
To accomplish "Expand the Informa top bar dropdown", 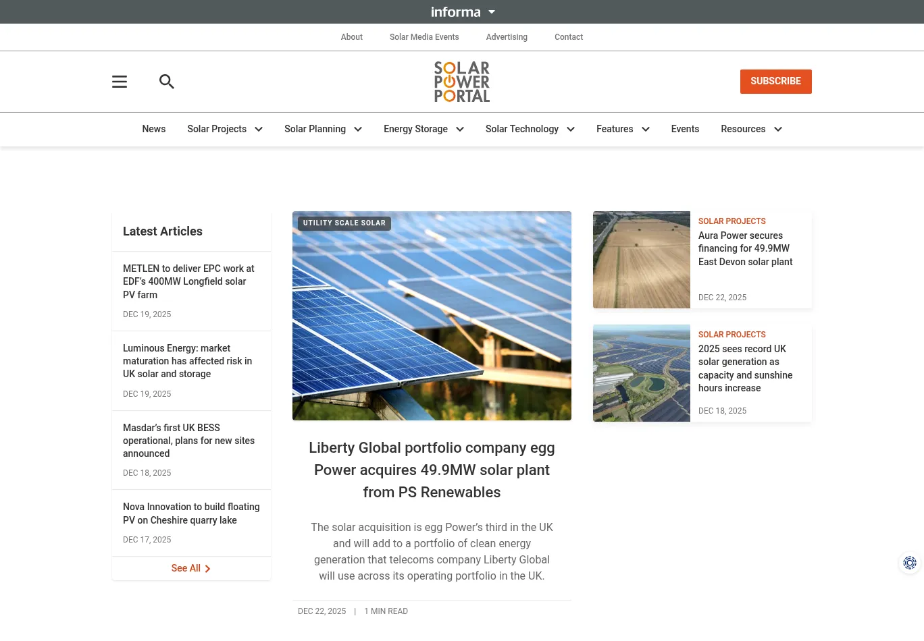I will click(x=492, y=12).
